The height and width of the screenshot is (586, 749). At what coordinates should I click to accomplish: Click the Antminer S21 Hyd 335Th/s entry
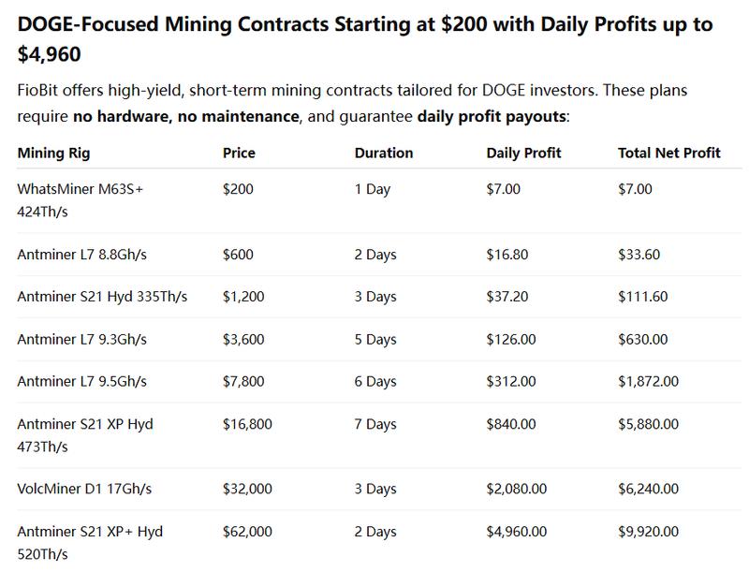coord(102,296)
